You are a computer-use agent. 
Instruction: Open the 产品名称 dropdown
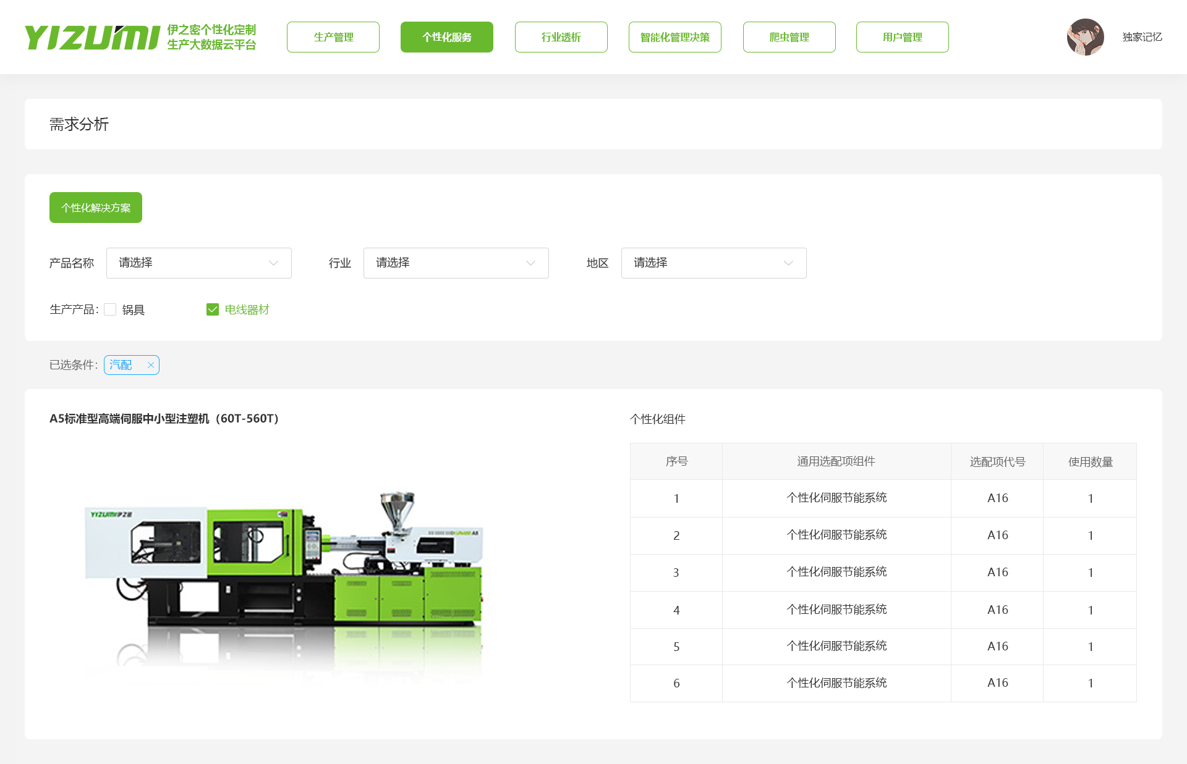point(199,263)
